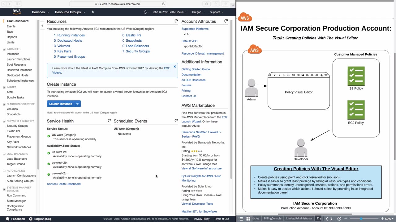
Task: Open the notifications bell
Action: 145,12
